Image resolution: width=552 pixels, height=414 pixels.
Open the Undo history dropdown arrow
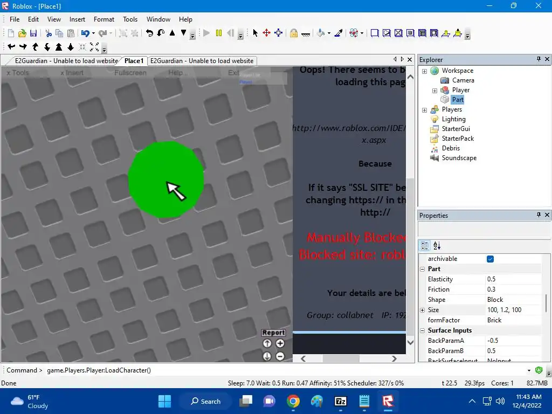[x=93, y=33]
